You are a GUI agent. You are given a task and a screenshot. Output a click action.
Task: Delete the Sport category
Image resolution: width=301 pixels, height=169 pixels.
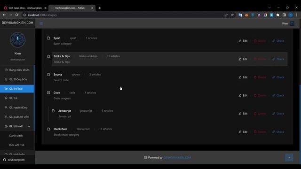[260, 41]
